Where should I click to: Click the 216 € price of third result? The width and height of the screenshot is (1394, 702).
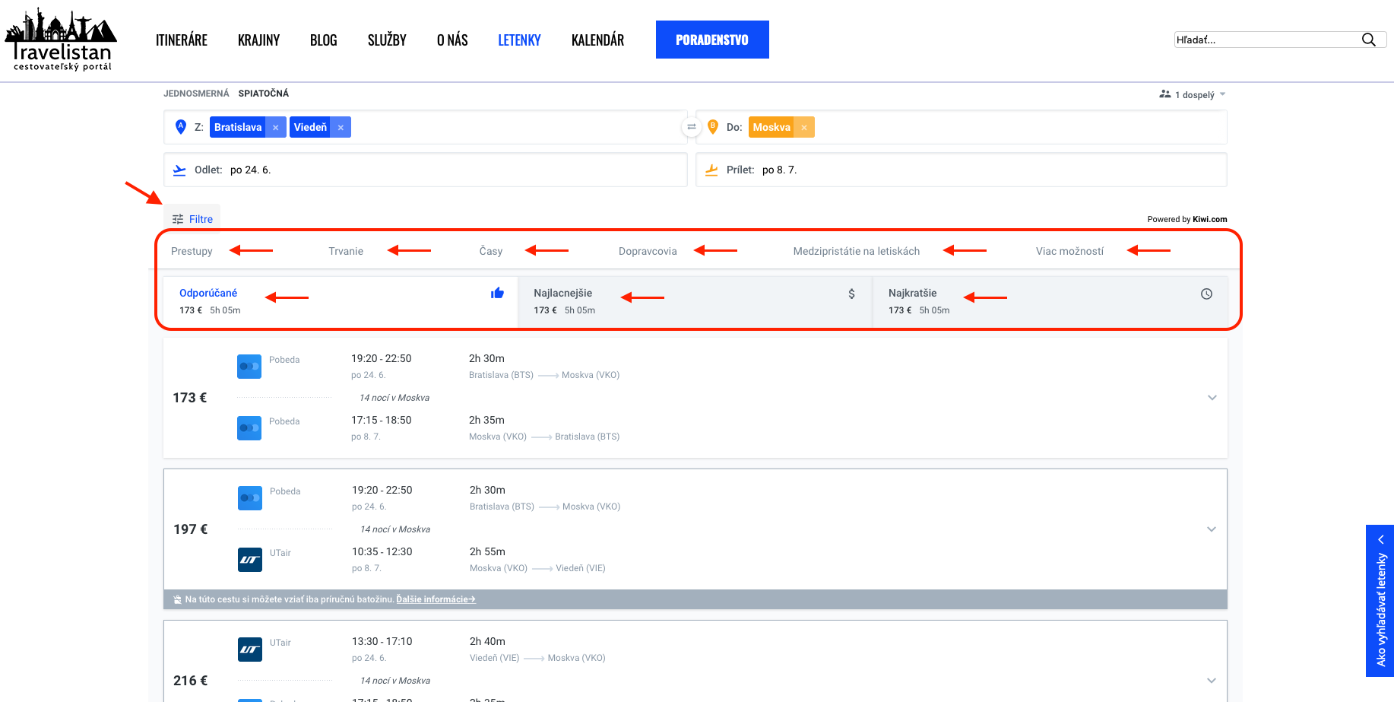[190, 681]
